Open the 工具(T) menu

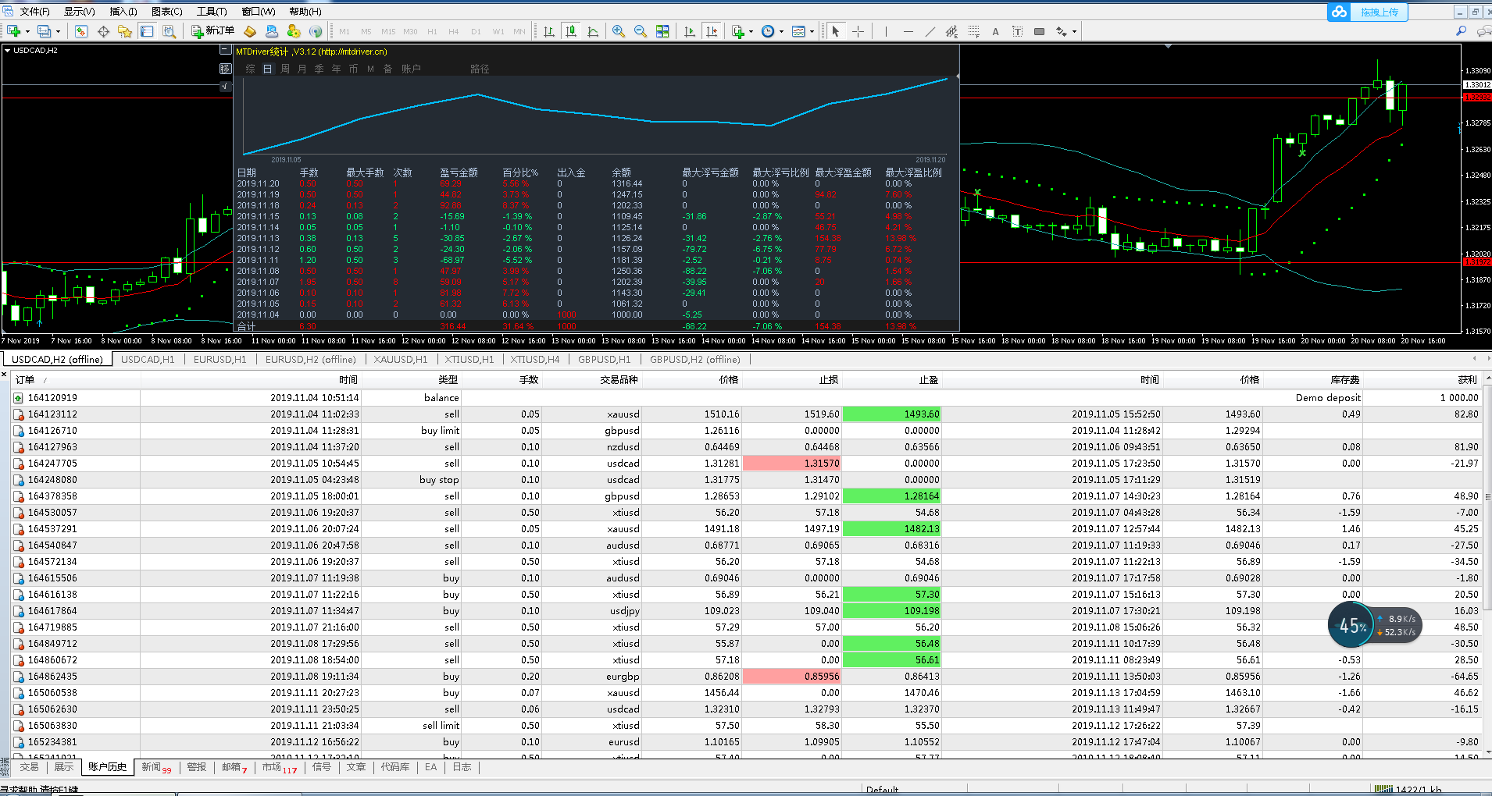pos(212,11)
